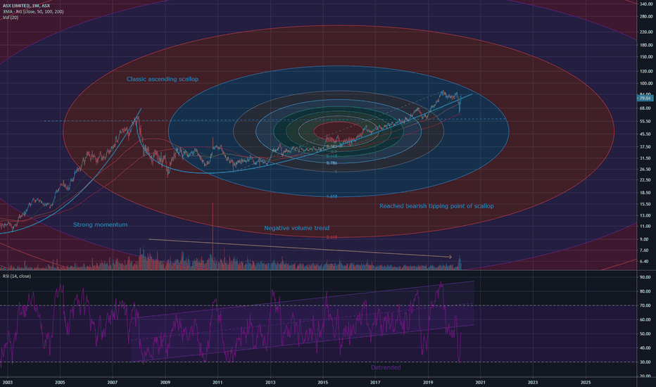The width and height of the screenshot is (656, 387).
Task: Select the 'Negative volume trend' annotation
Action: tap(296, 228)
